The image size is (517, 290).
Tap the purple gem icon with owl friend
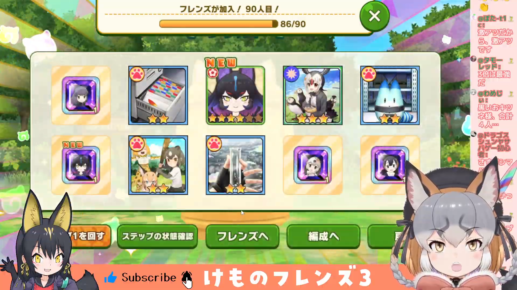click(x=313, y=165)
